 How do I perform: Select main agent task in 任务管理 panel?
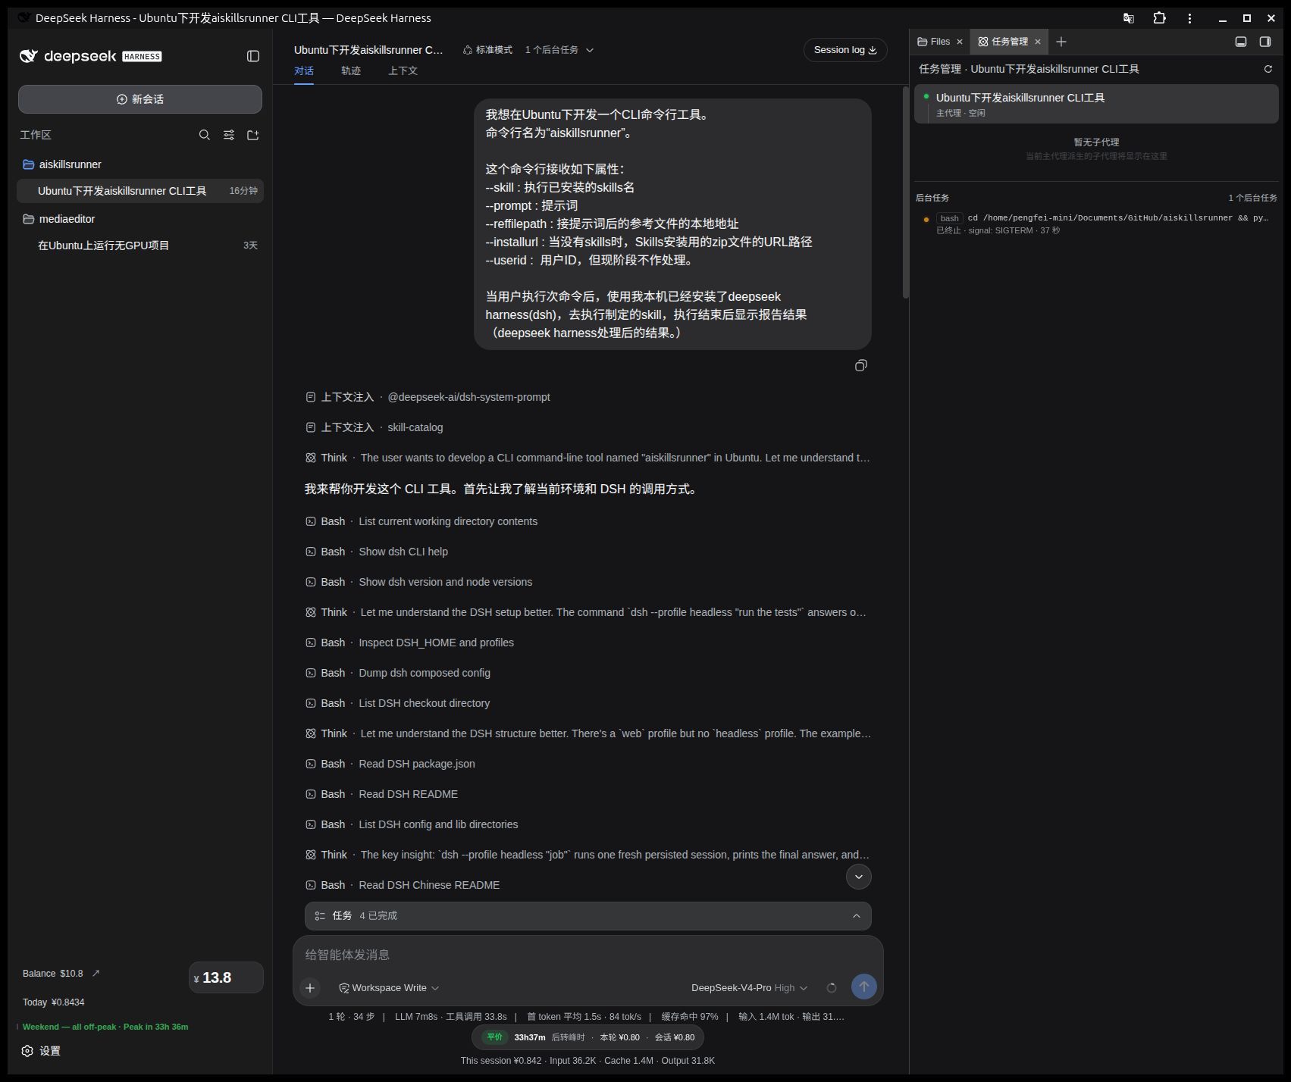tap(1096, 105)
